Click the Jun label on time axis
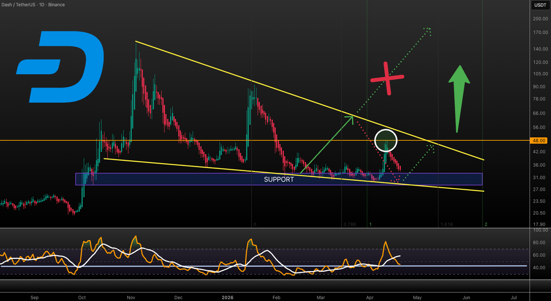The width and height of the screenshot is (551, 301). [x=466, y=297]
